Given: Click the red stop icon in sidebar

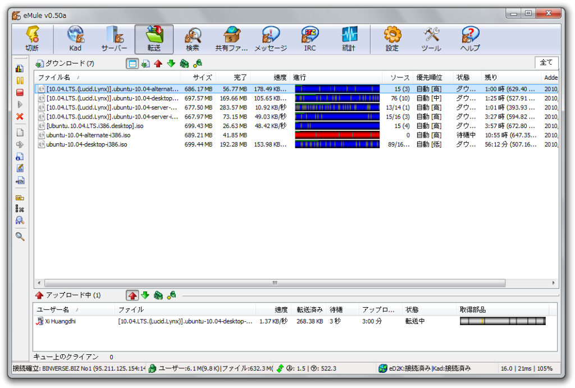Looking at the screenshot, I should click(20, 93).
